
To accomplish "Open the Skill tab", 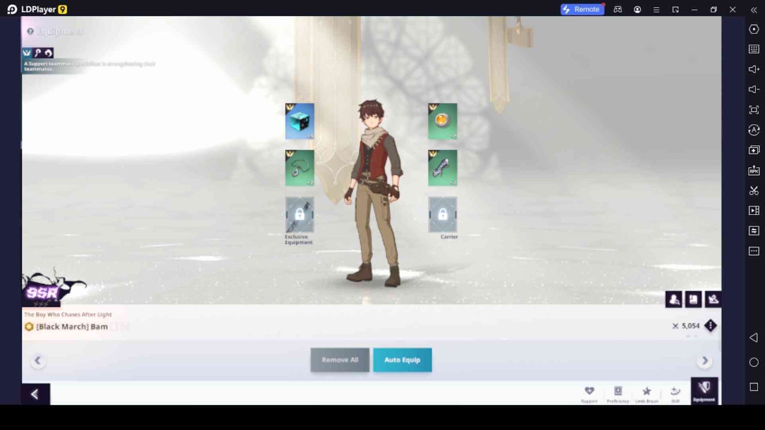I will coord(675,394).
